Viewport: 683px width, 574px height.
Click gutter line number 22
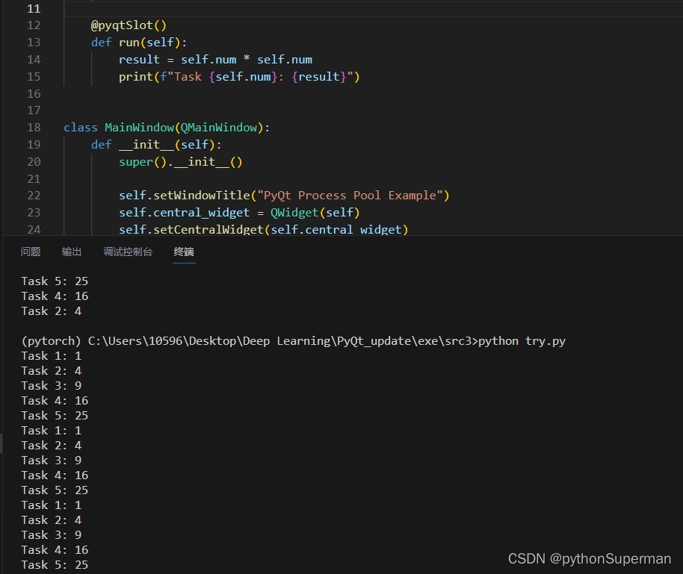pos(34,196)
